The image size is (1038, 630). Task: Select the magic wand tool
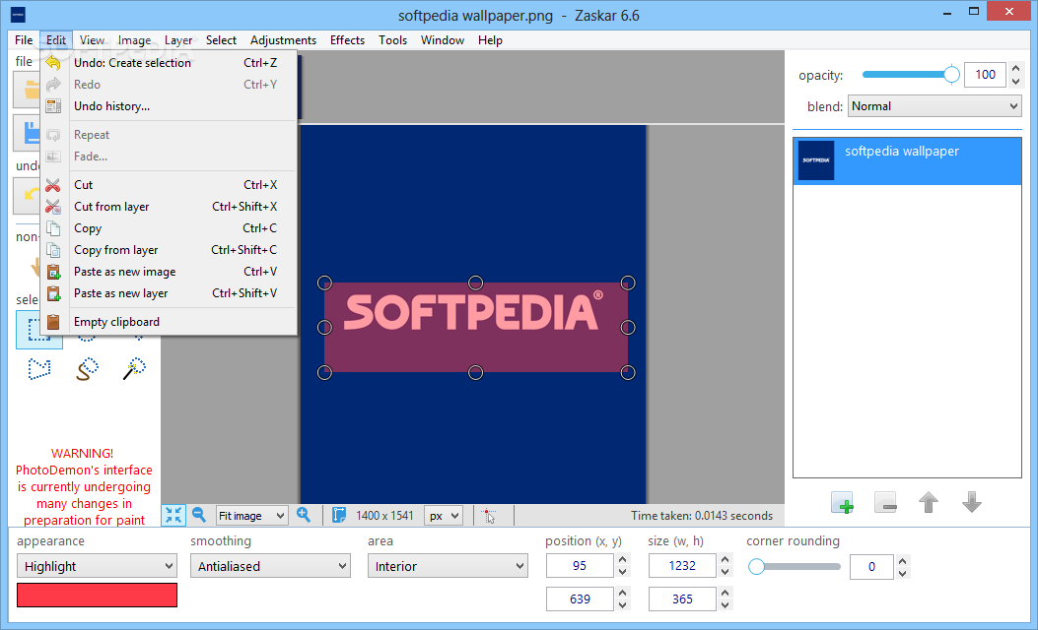point(134,368)
